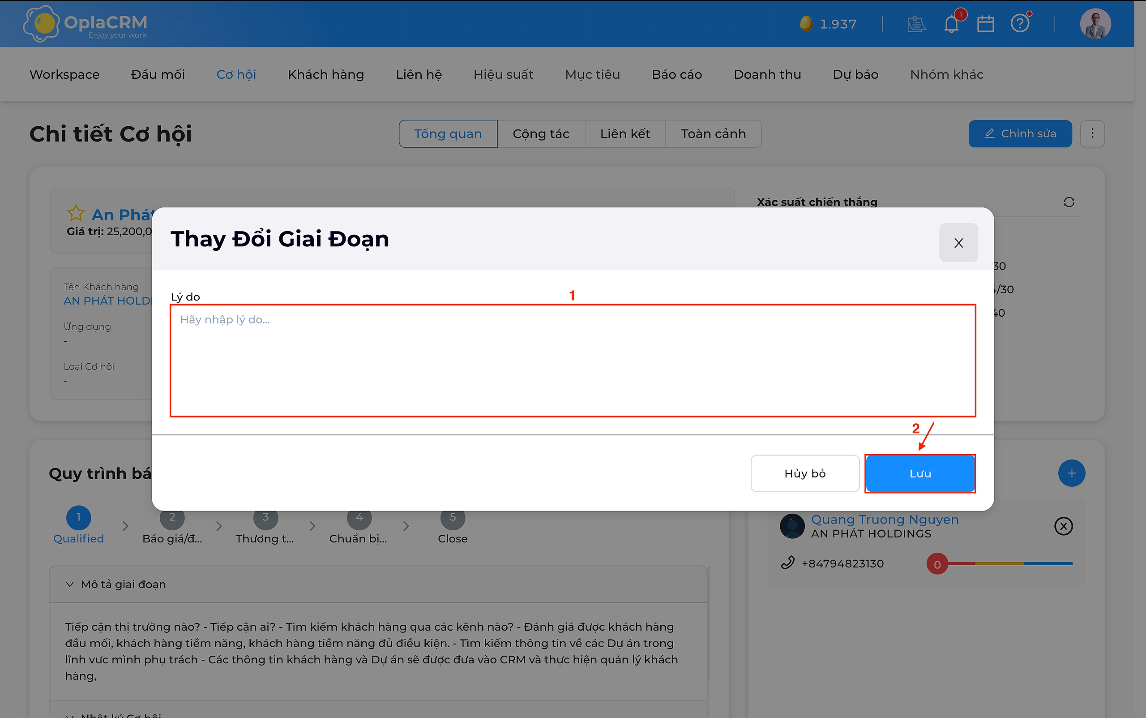Remove contact Quang Truong Nguyen

pos(1064,526)
